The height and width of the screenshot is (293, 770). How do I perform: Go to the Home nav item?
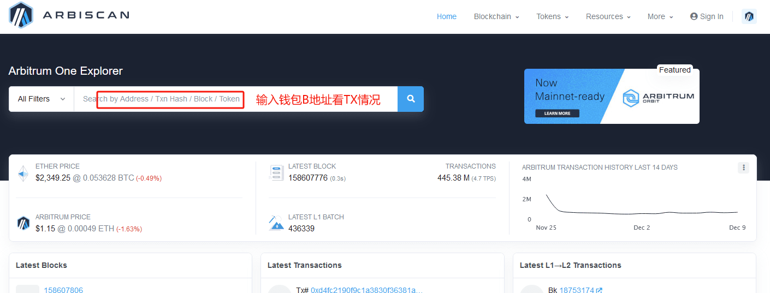447,16
